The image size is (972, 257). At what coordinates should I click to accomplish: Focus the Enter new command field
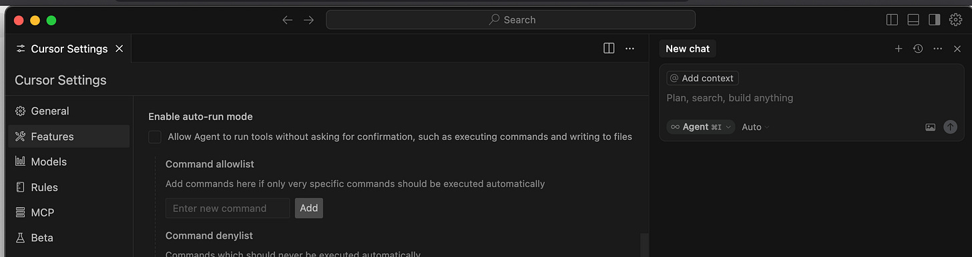tap(228, 208)
